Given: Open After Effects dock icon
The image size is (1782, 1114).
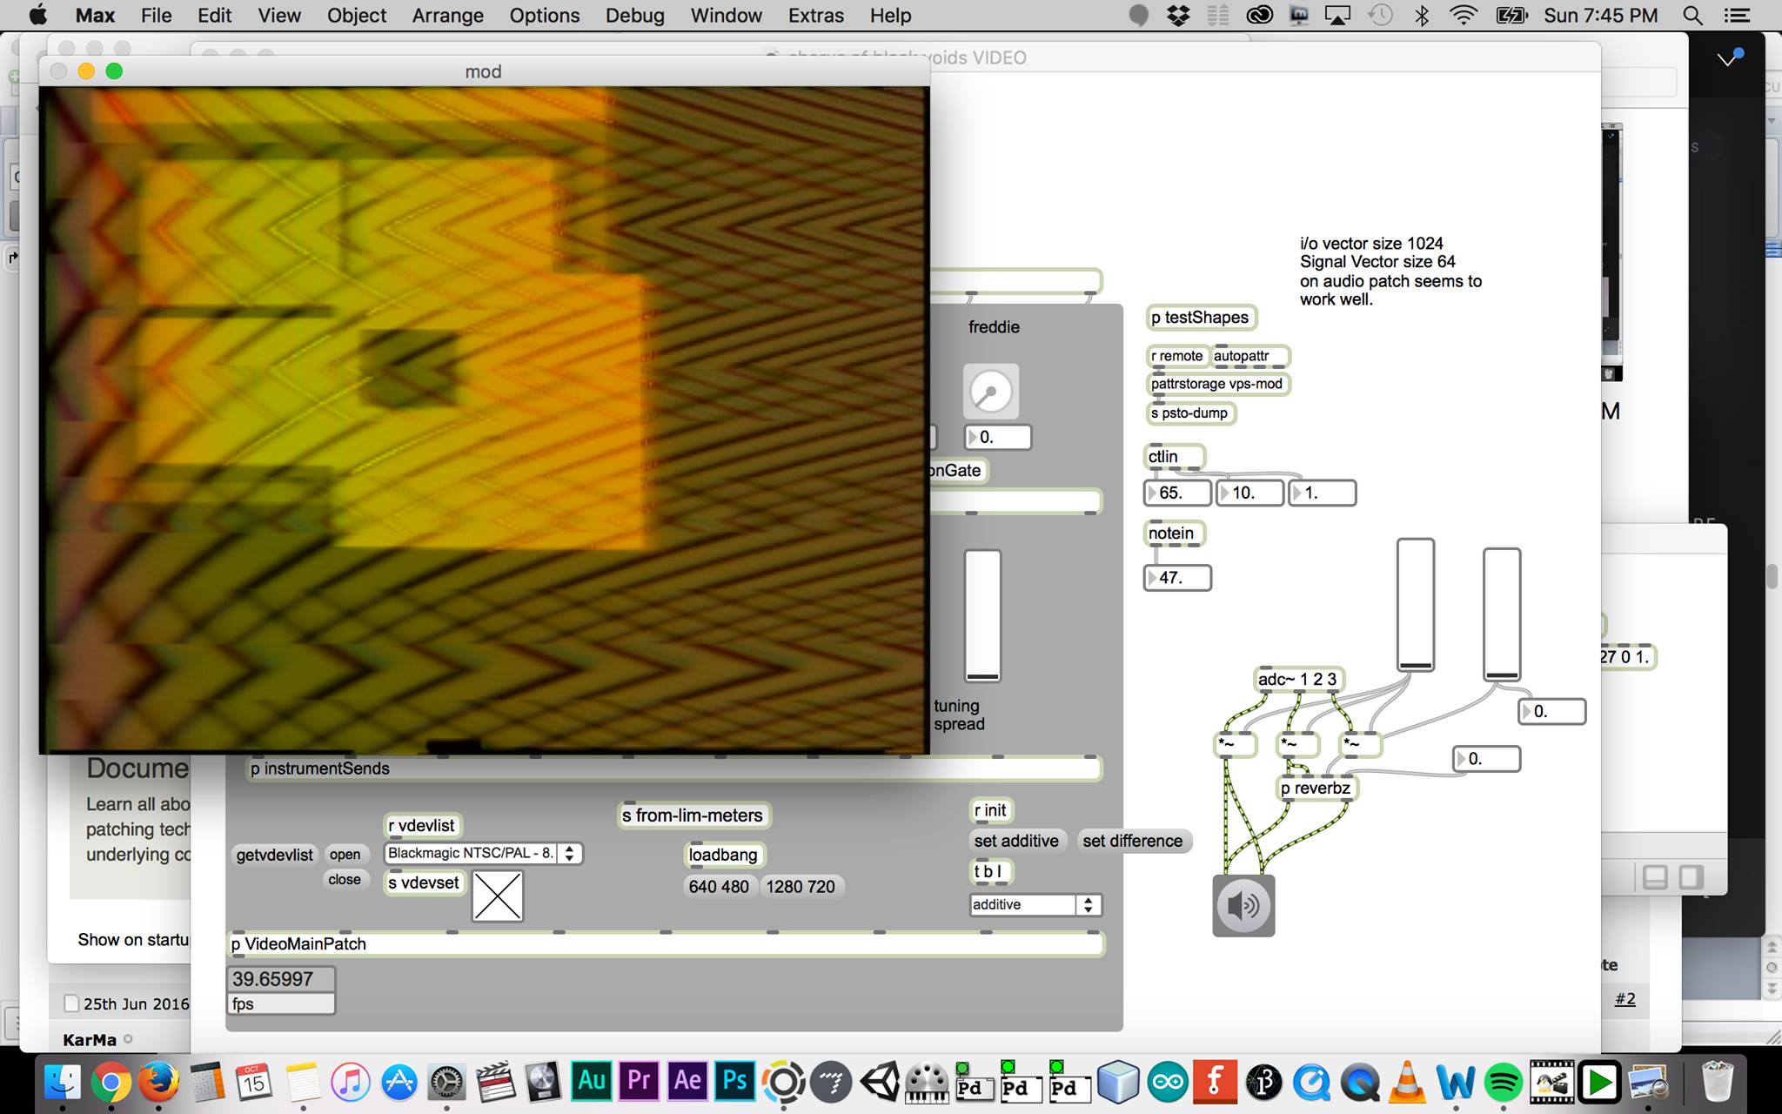Looking at the screenshot, I should coord(687,1082).
